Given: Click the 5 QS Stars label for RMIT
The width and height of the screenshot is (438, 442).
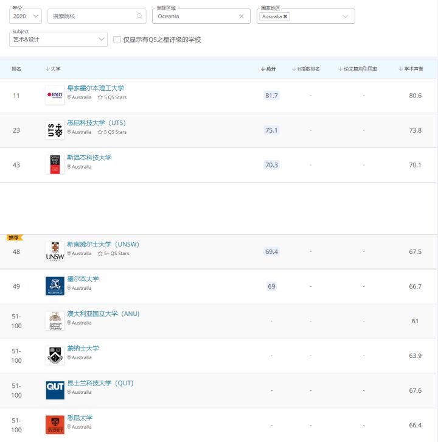Looking at the screenshot, I should pos(112,97).
